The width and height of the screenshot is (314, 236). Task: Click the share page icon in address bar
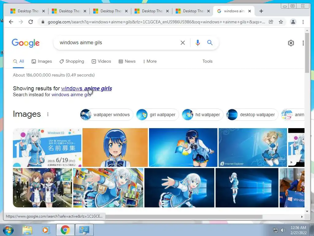pos(271,22)
